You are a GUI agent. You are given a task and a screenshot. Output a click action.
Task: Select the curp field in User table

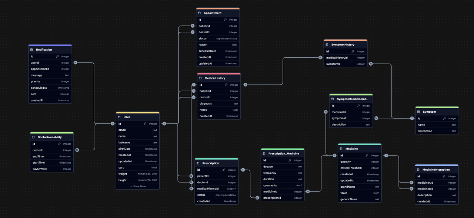pyautogui.click(x=138, y=167)
